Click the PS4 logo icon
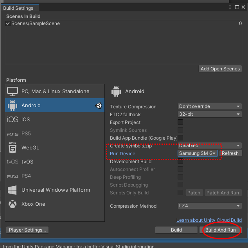248x248 pixels. [x=13, y=176]
